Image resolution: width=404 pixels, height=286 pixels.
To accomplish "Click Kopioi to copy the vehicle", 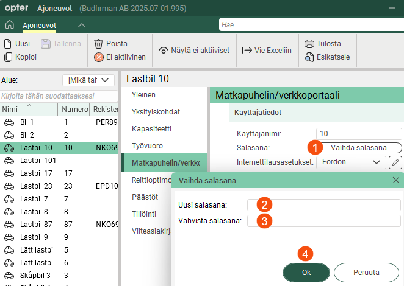I will point(20,57).
